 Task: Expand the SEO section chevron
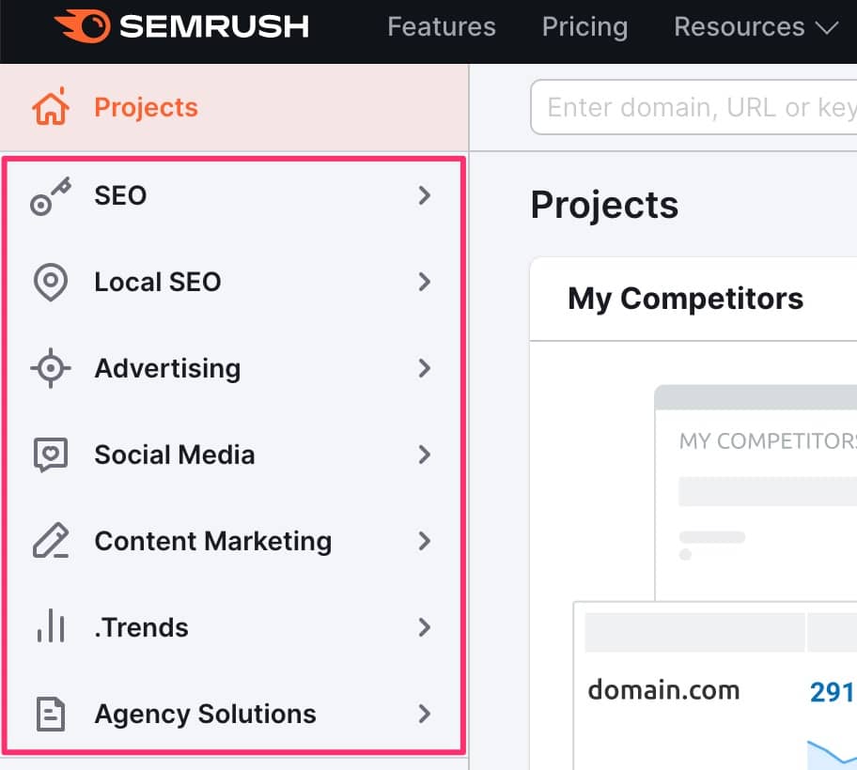point(425,195)
